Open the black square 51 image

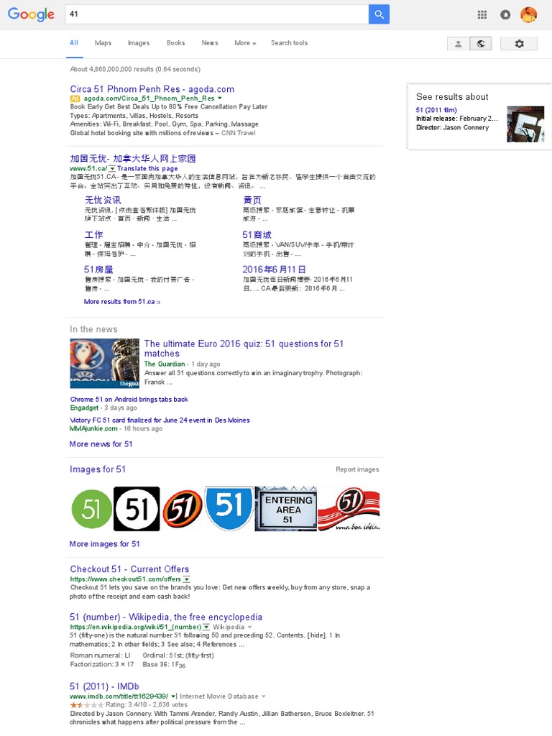click(x=137, y=509)
